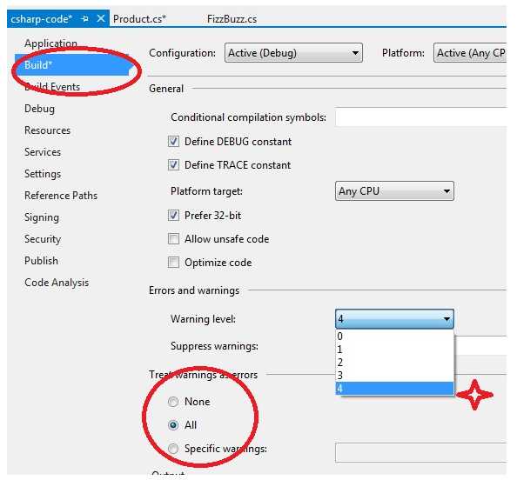Toggle Prefer 32-bit checkbox
Screen dimensions: 517x480
pyautogui.click(x=173, y=216)
